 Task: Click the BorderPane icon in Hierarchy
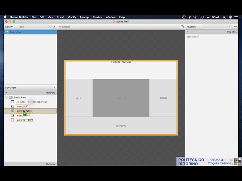[x=11, y=97]
